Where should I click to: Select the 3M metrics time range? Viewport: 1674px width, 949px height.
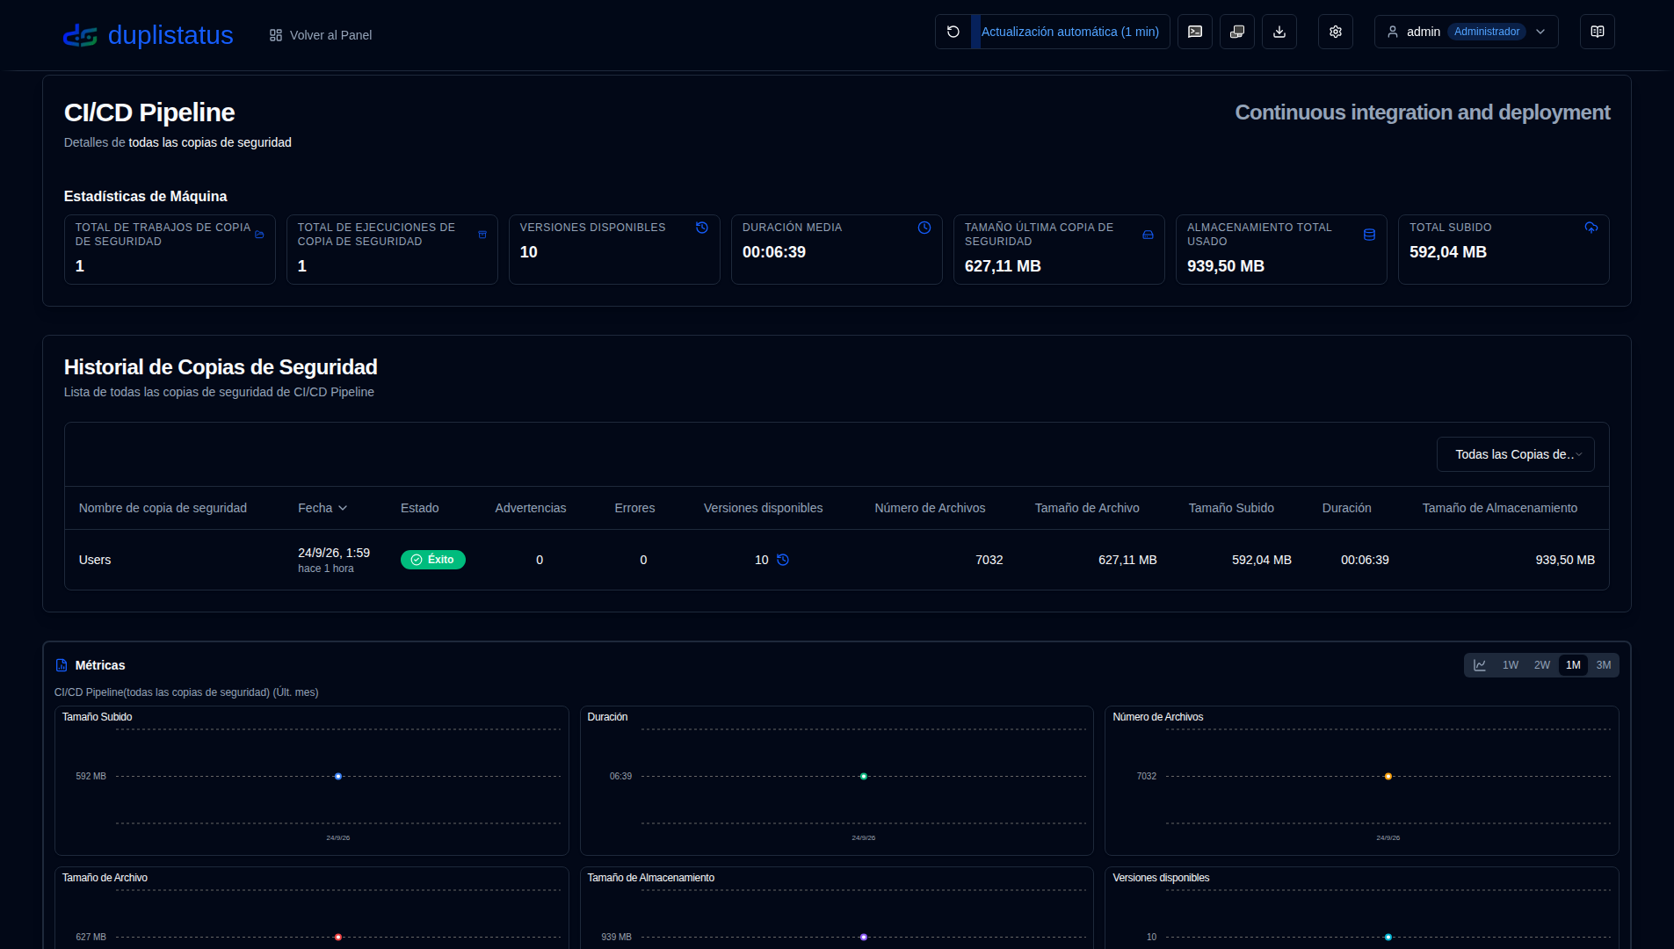point(1604,665)
